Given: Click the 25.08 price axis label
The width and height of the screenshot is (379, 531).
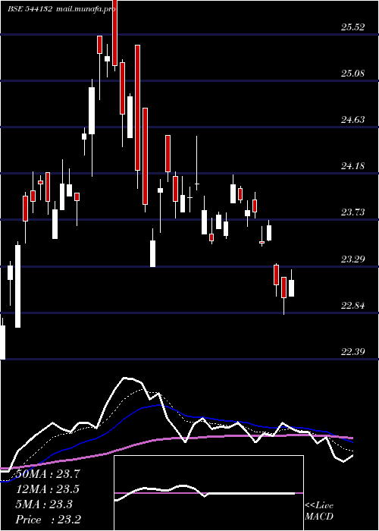Looking at the screenshot, I should (352, 73).
